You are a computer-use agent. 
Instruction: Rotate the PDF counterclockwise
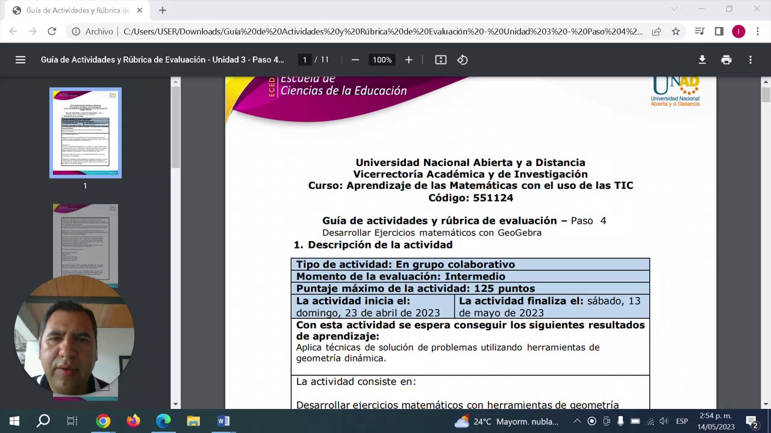pyautogui.click(x=463, y=60)
